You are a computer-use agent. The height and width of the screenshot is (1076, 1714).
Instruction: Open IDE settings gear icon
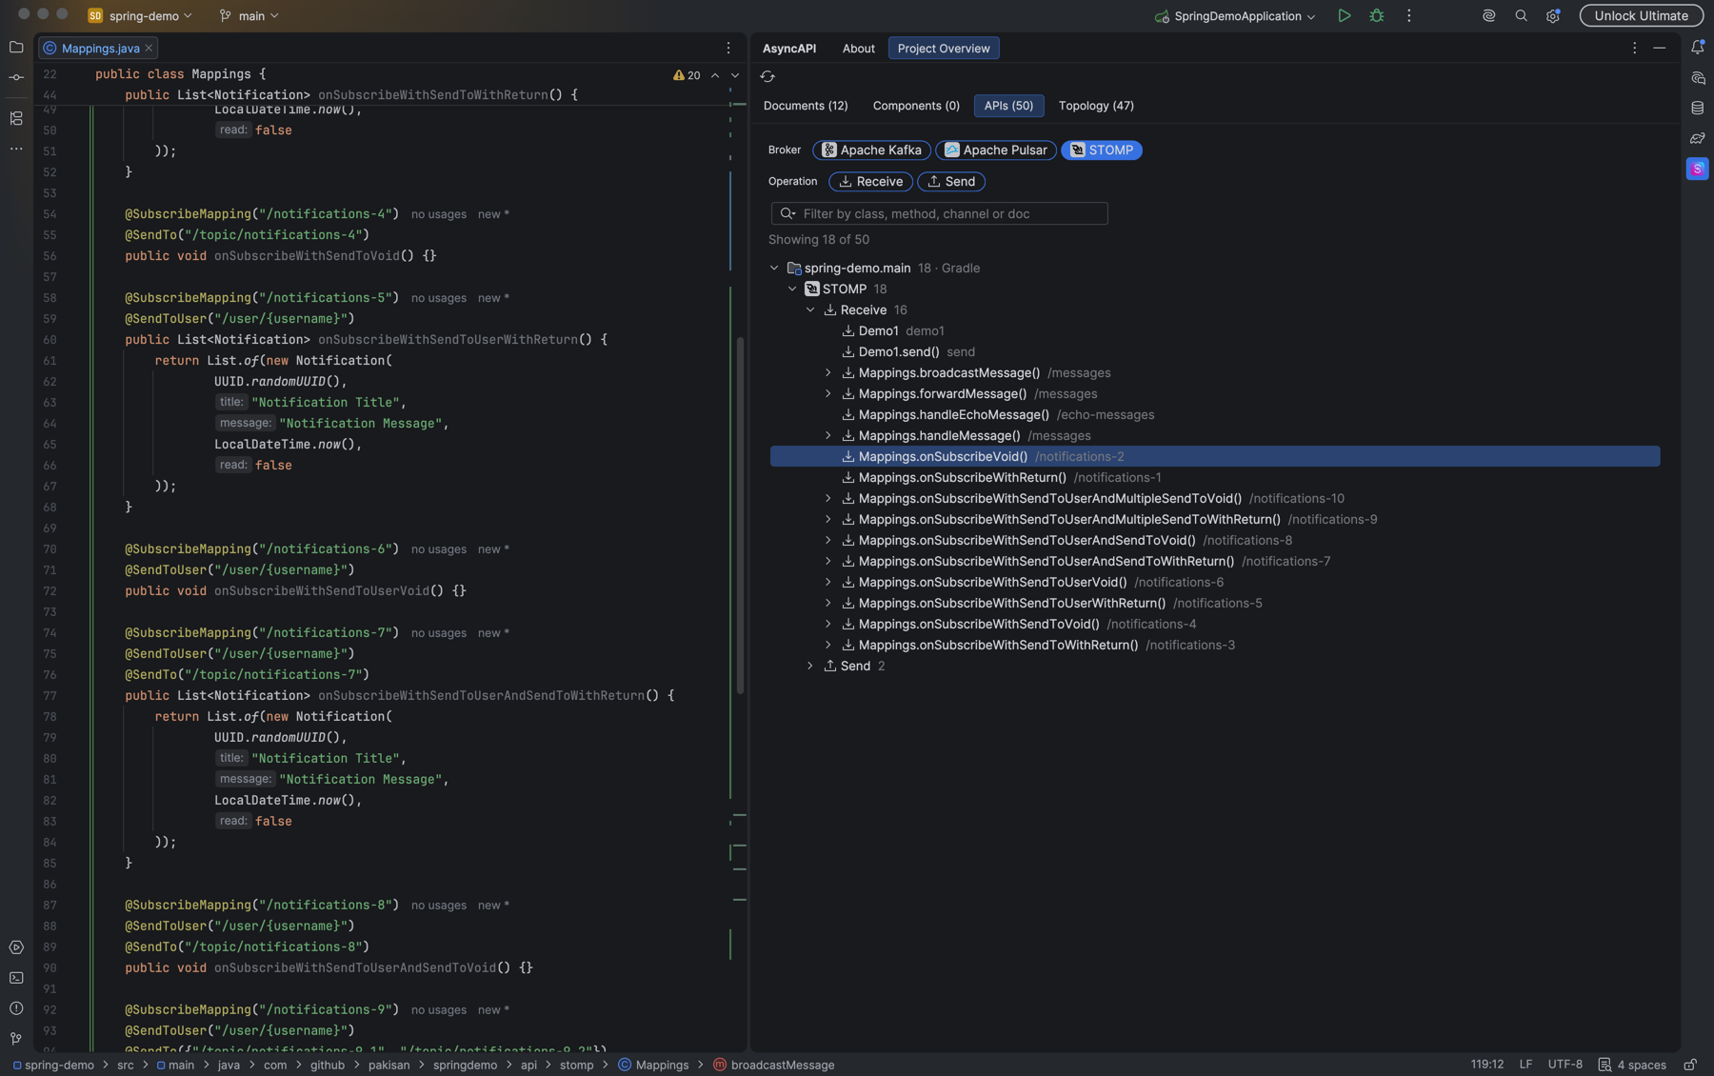click(1553, 16)
